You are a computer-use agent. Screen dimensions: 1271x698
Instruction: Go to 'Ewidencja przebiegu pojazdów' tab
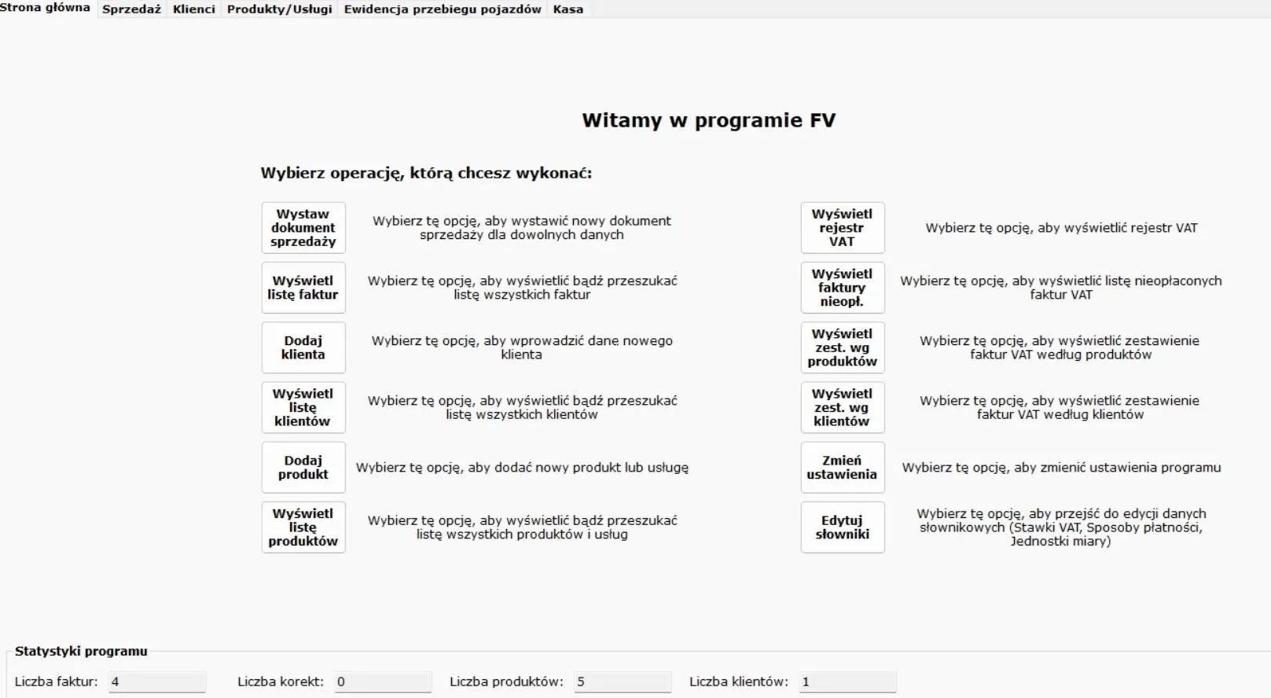point(443,9)
